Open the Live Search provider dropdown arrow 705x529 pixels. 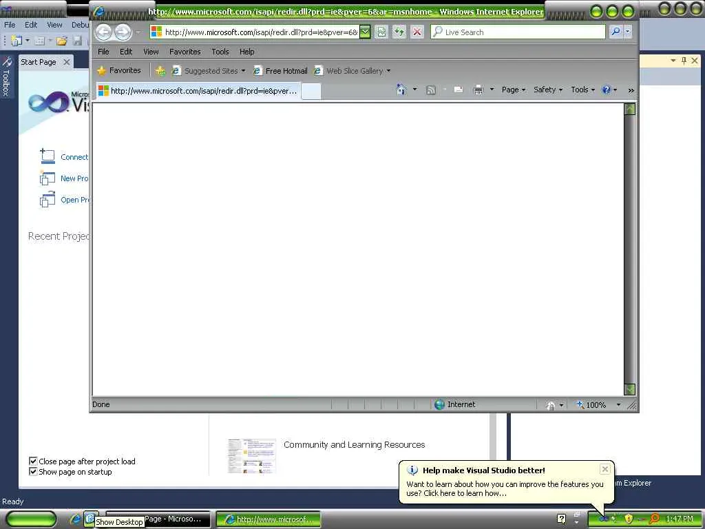[628, 32]
